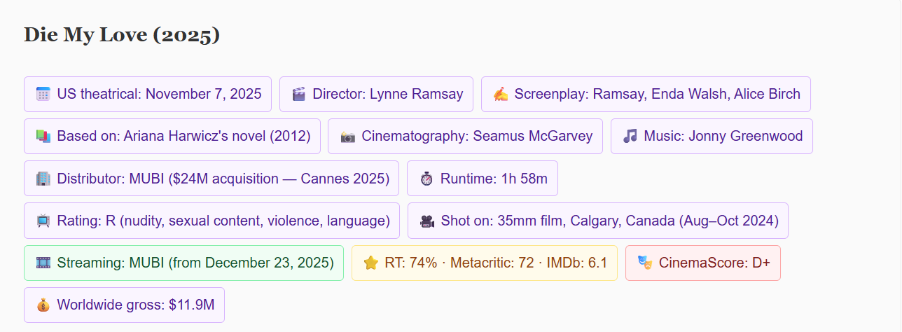The height and width of the screenshot is (332, 902).
Task: Click the camera icon beside Cinematography
Action: 348,137
